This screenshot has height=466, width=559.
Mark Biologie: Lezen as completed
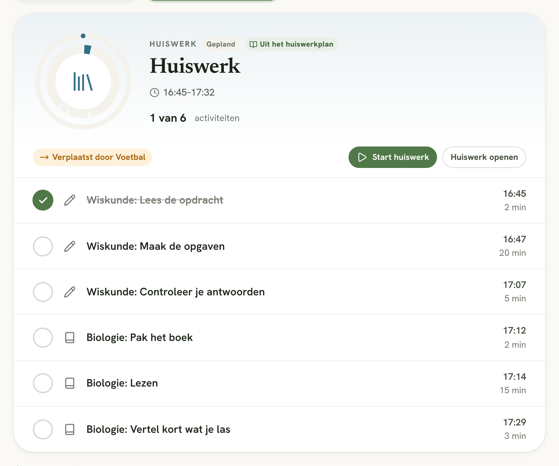(43, 383)
